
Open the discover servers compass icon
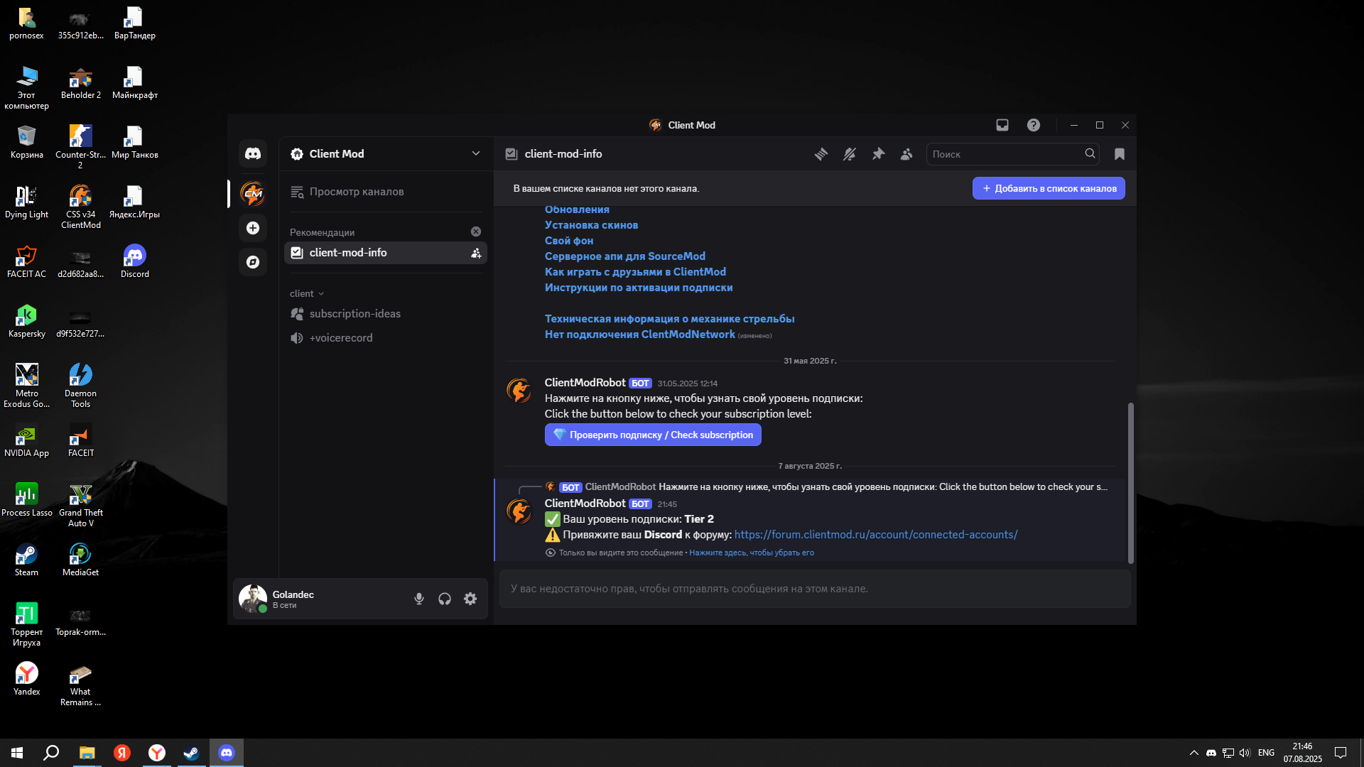click(253, 262)
